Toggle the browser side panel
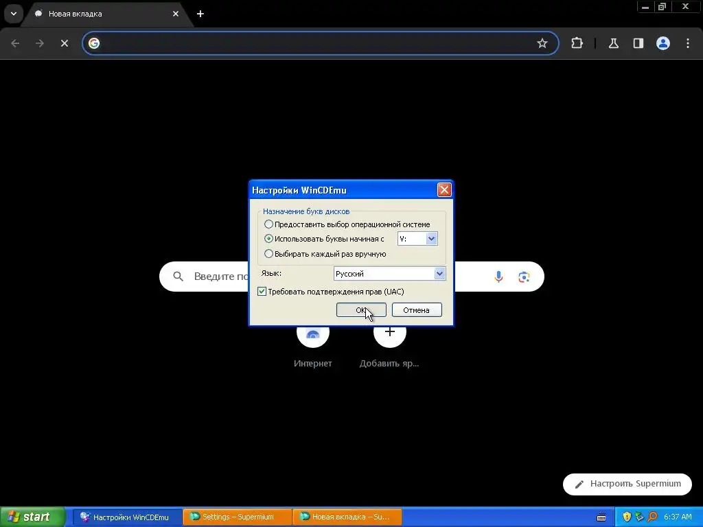This screenshot has width=703, height=527. (x=638, y=43)
